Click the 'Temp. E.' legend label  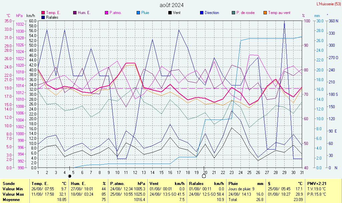point(53,13)
